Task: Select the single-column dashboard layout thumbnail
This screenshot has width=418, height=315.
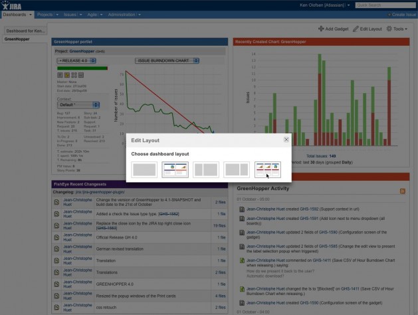Action: click(144, 169)
